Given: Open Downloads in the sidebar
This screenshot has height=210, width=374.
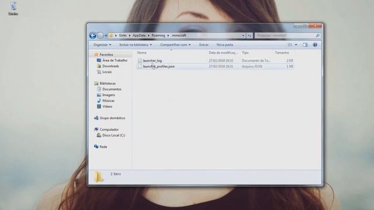Looking at the screenshot, I should coord(110,66).
